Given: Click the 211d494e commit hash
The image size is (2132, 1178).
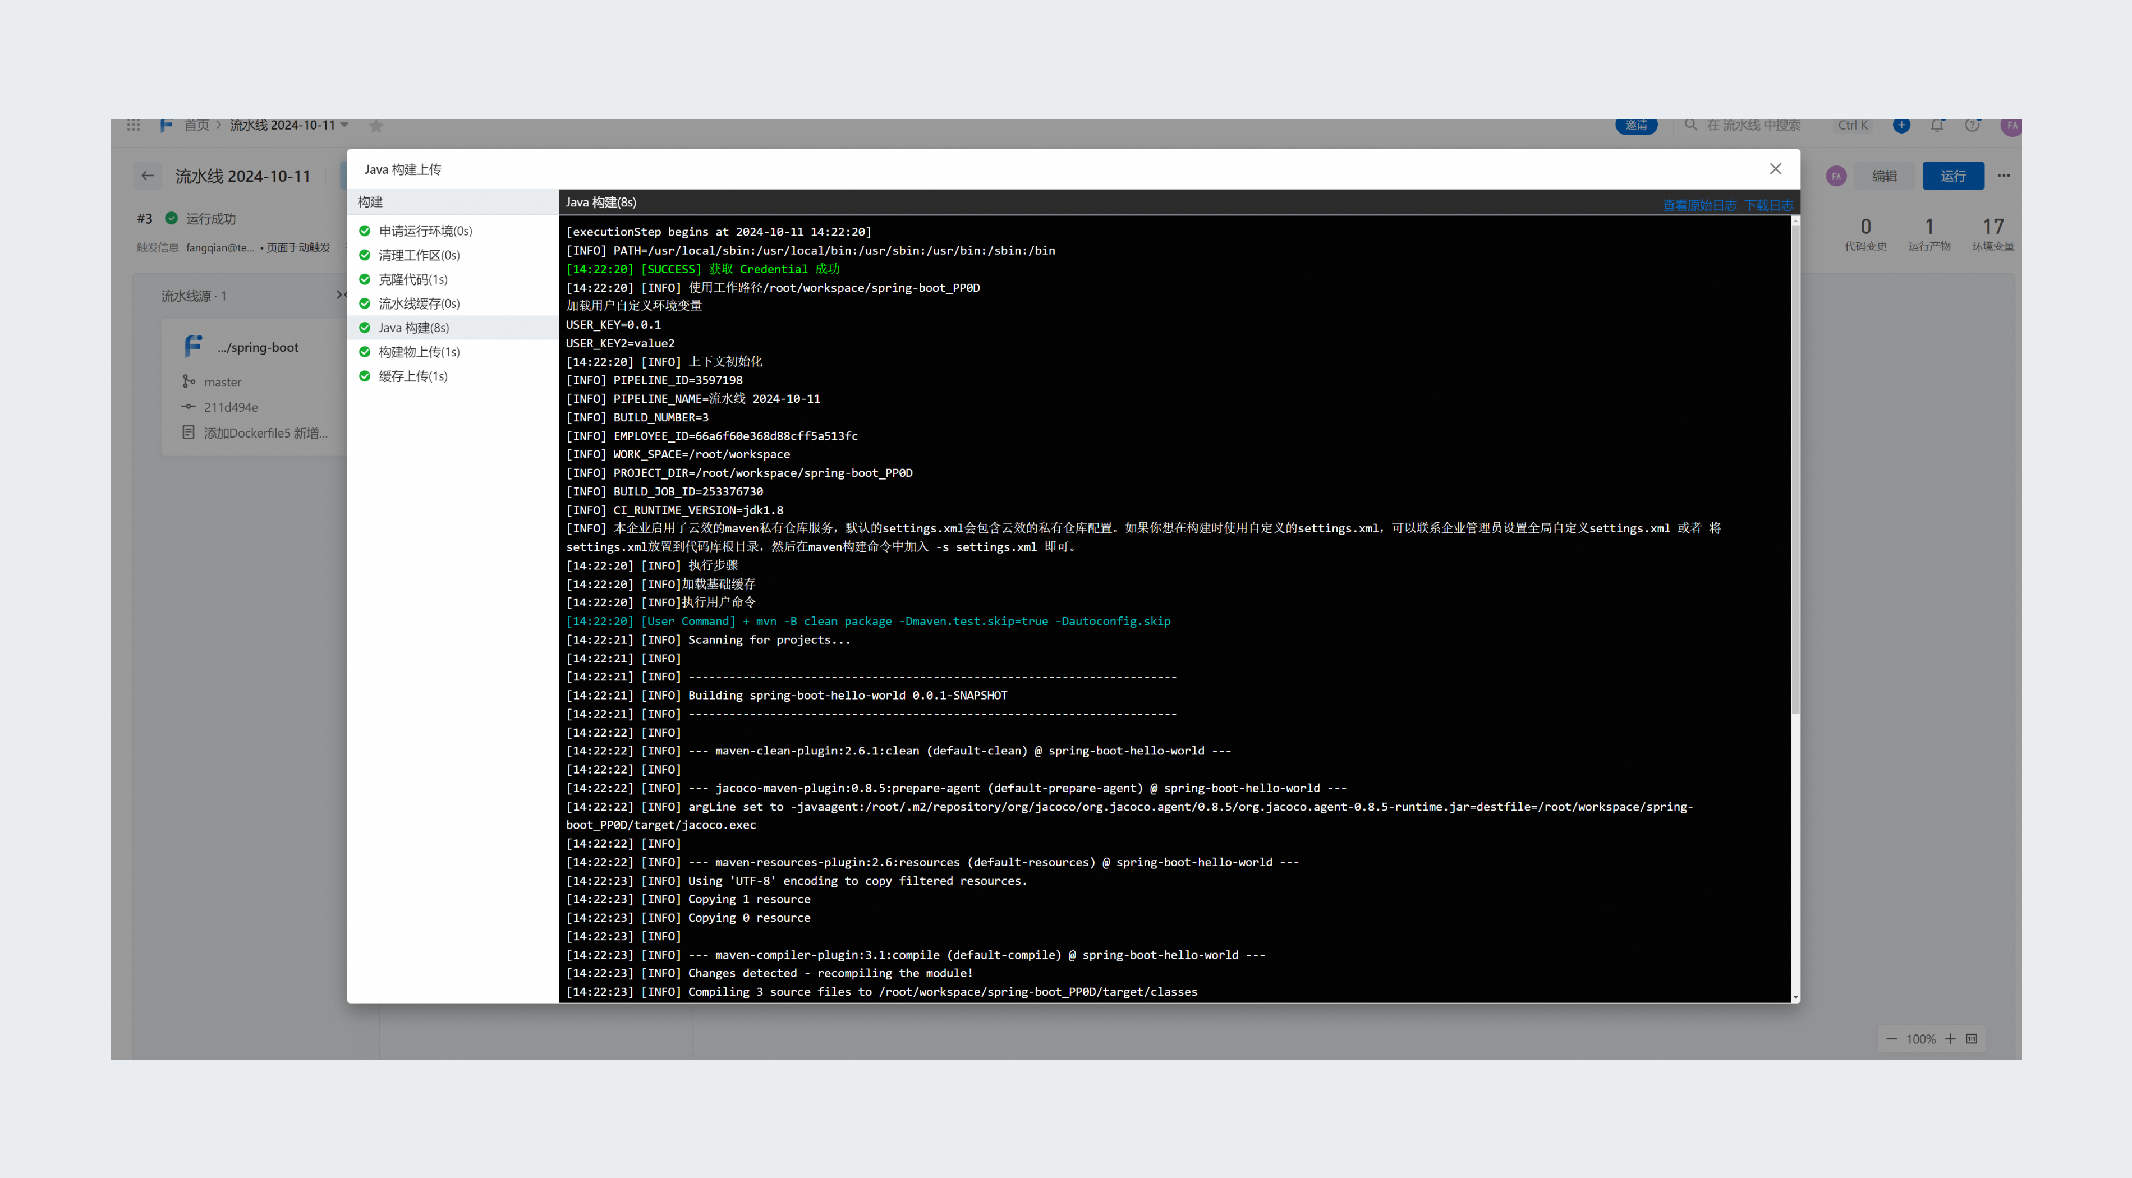Looking at the screenshot, I should tap(231, 407).
